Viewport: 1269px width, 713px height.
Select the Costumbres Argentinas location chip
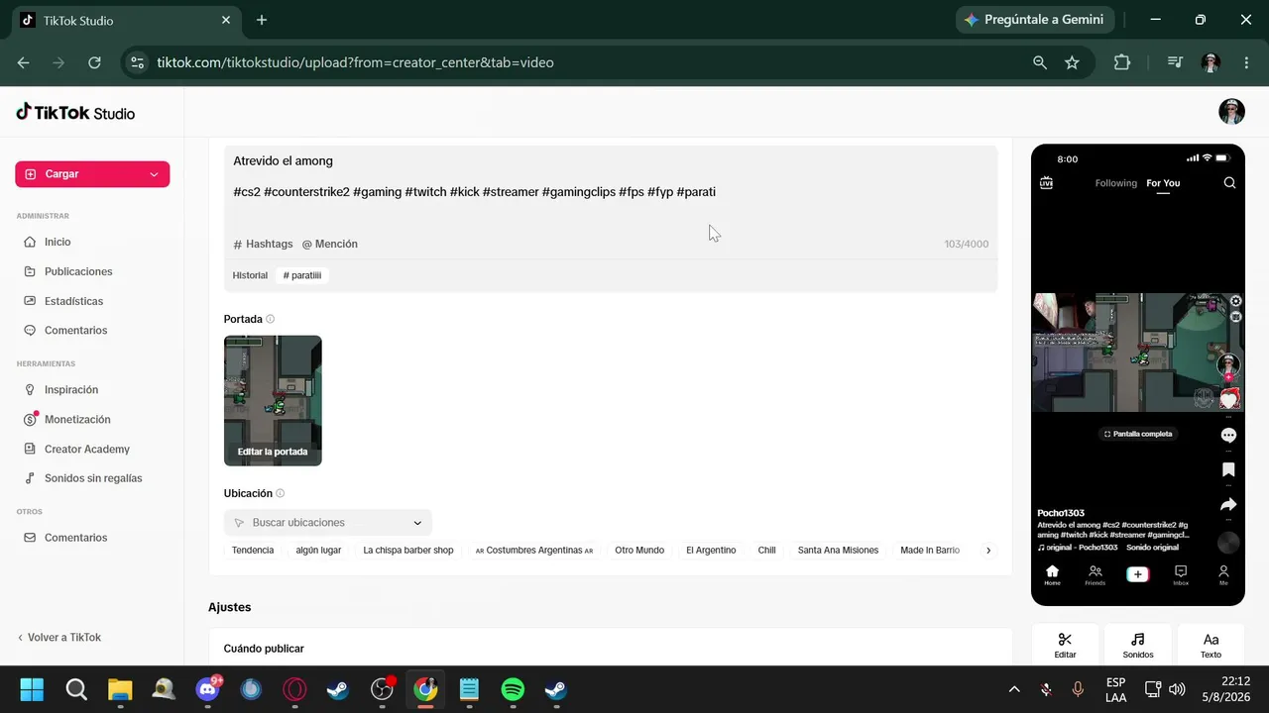534,551
